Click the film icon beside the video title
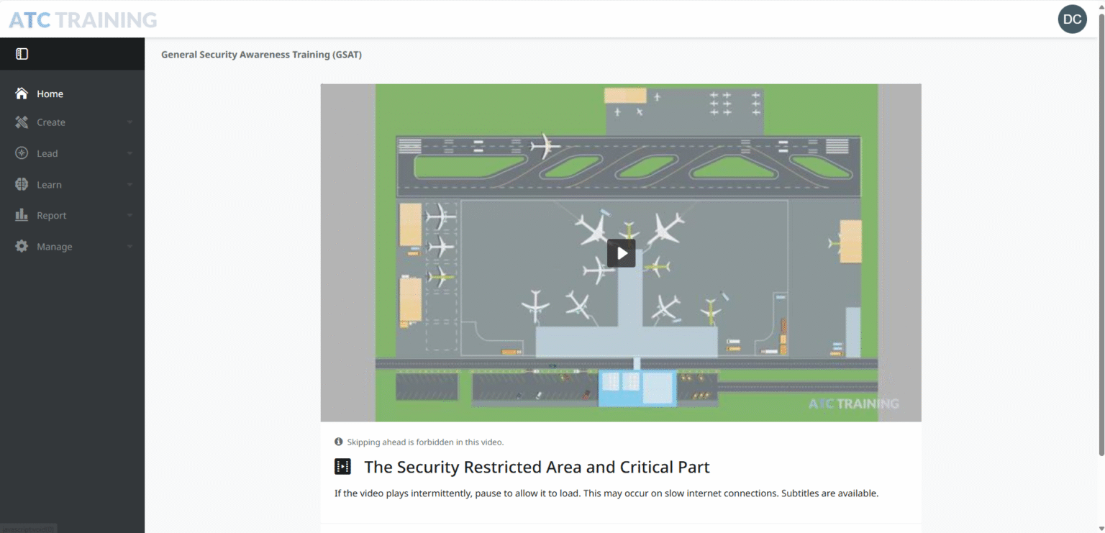 click(342, 467)
